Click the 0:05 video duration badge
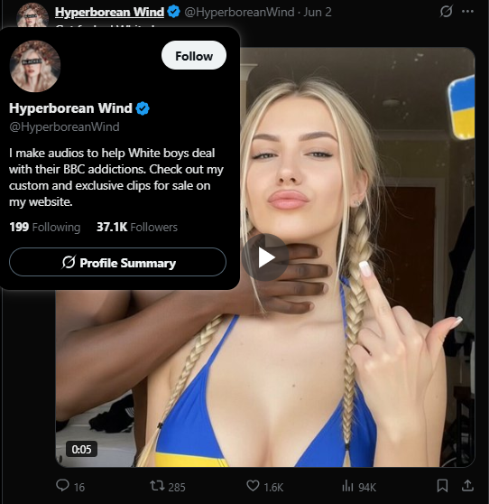The height and width of the screenshot is (504, 489). 81,449
